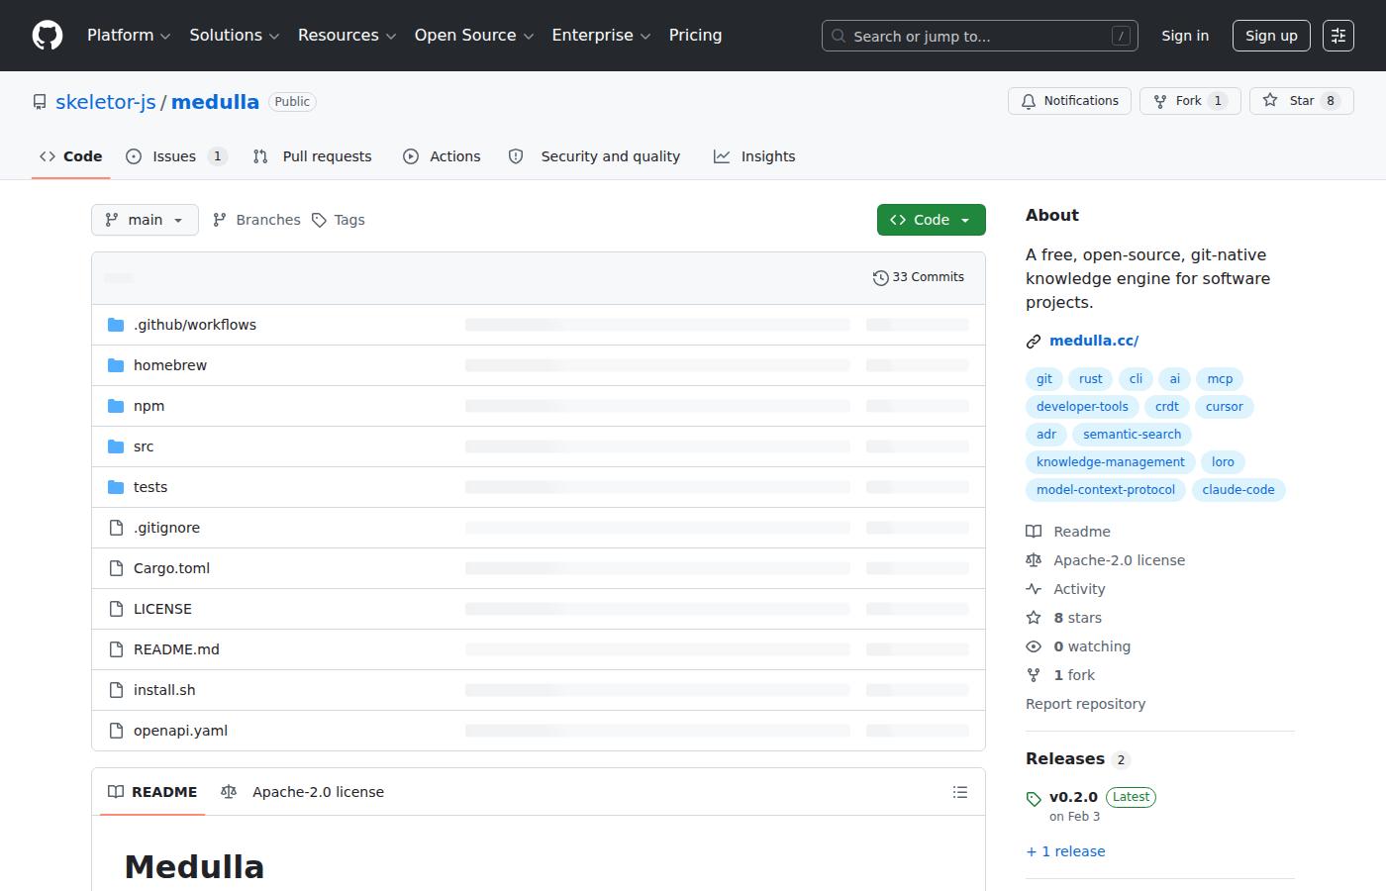Click the medulla.cc link icon

[1034, 342]
